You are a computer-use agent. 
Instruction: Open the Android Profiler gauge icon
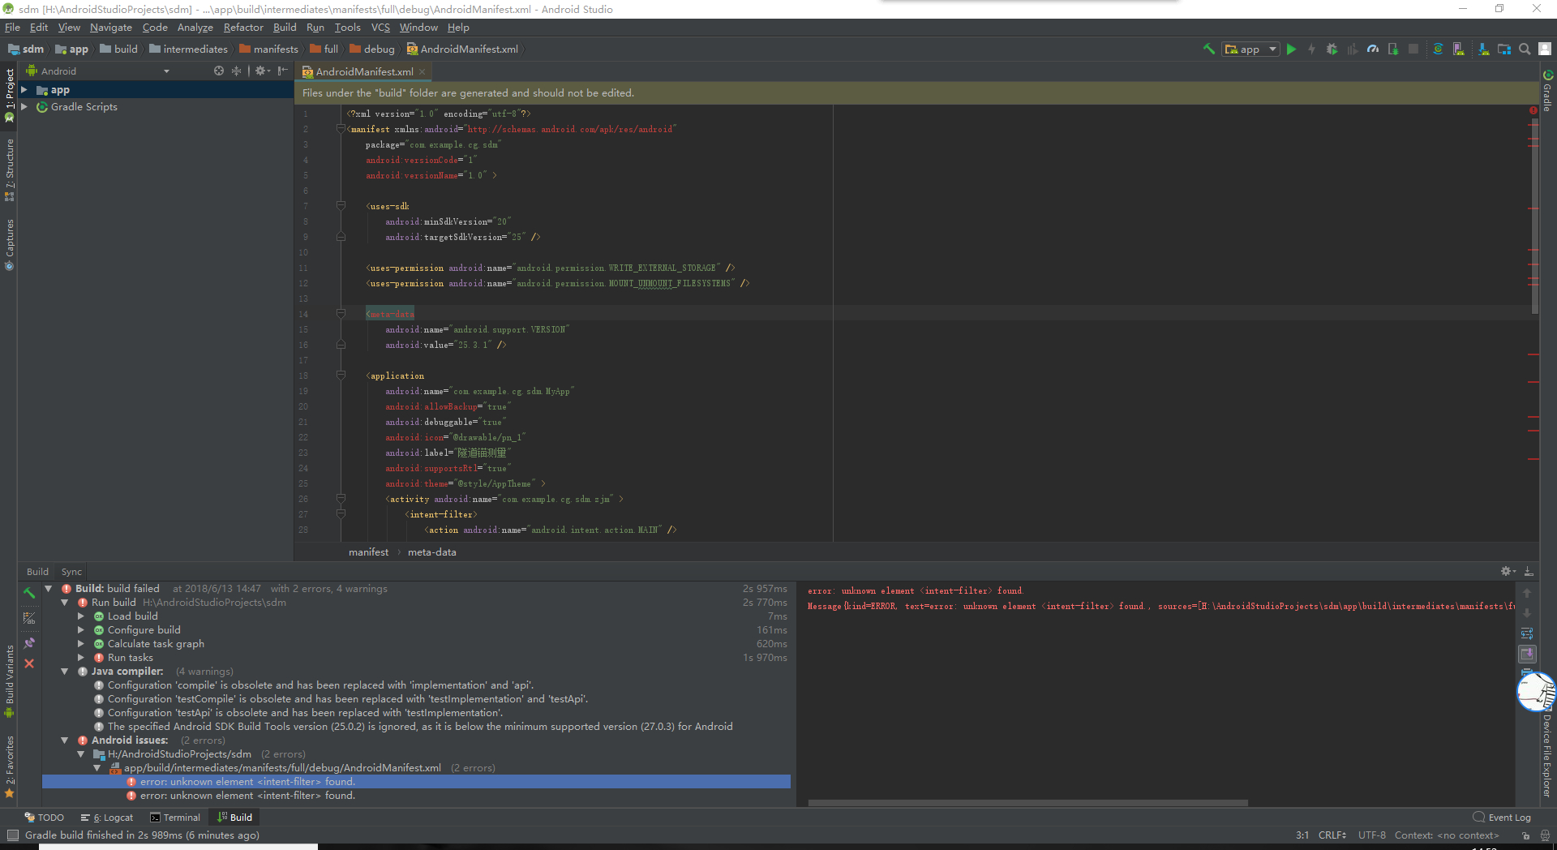(x=1372, y=49)
